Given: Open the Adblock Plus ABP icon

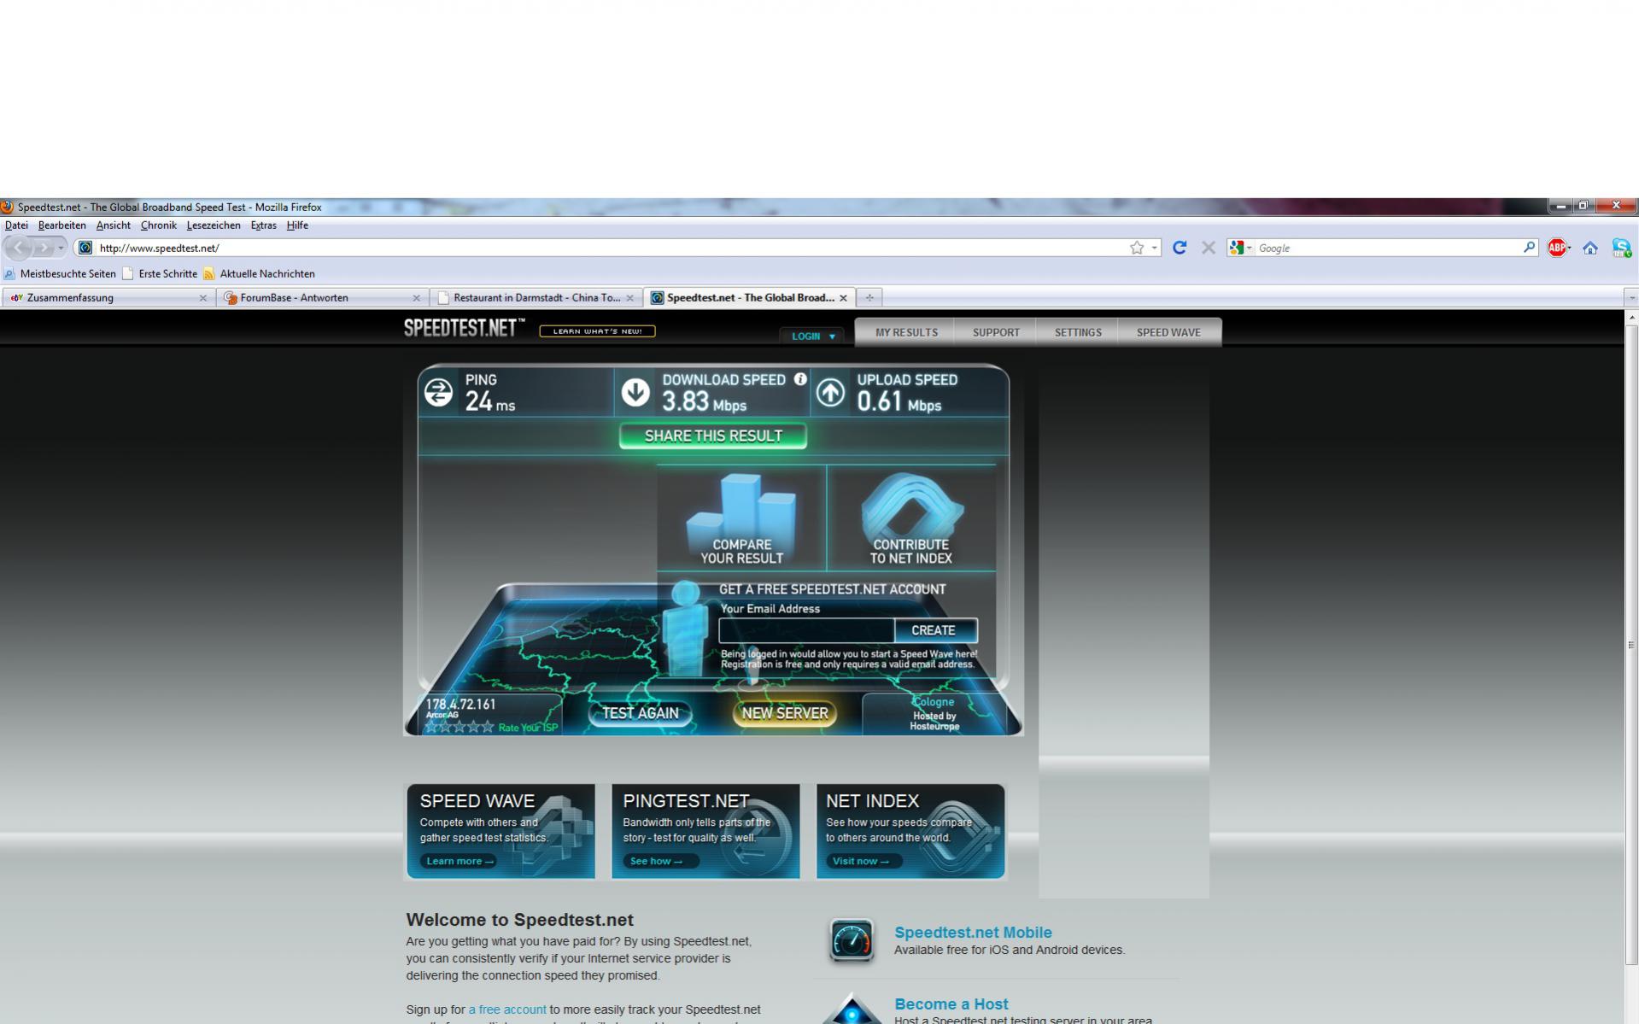Looking at the screenshot, I should click(1559, 248).
